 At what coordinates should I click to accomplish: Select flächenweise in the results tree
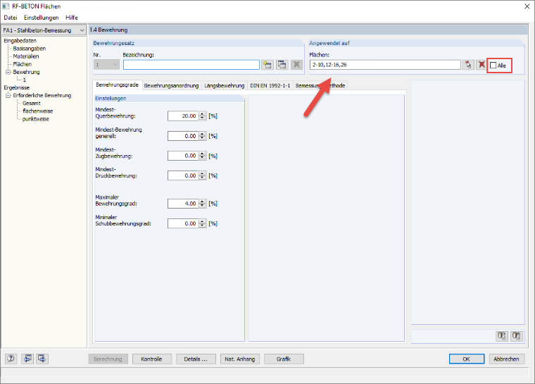pyautogui.click(x=37, y=111)
